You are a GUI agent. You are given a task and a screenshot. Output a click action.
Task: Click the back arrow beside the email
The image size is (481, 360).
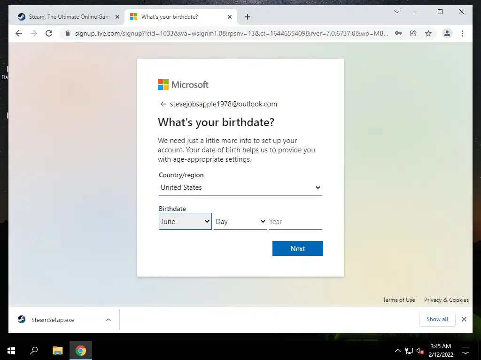pos(163,104)
